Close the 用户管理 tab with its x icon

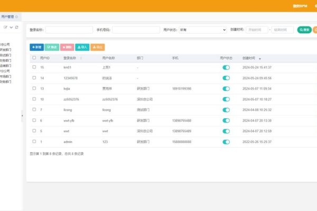tap(17, 17)
